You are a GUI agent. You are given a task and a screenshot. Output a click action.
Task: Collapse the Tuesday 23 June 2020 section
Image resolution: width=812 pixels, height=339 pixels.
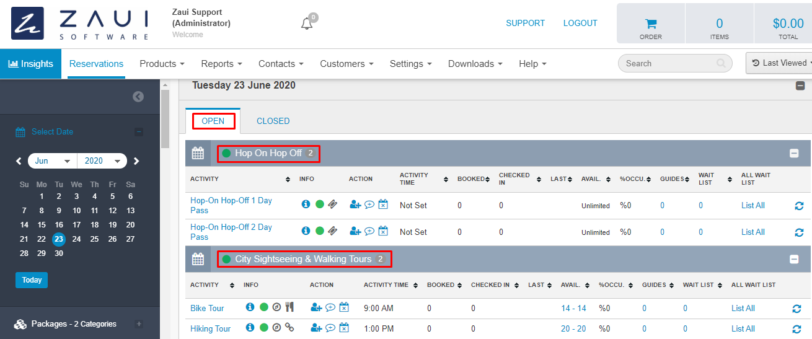[800, 86]
